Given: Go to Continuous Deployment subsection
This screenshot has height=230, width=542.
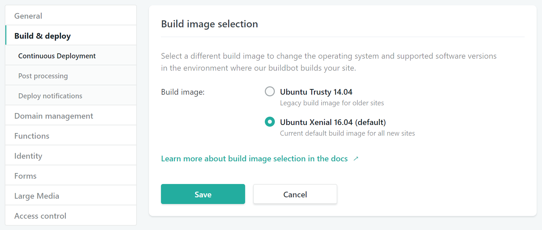Looking at the screenshot, I should (57, 56).
